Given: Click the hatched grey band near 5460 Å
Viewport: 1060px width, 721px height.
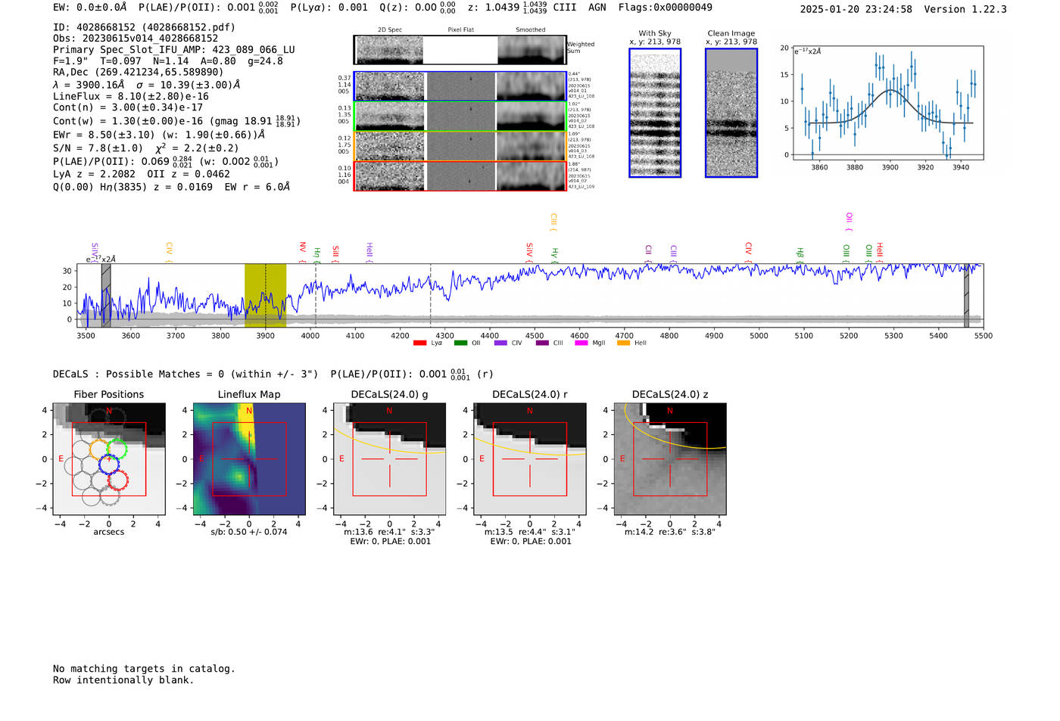Looking at the screenshot, I should pos(966,296).
